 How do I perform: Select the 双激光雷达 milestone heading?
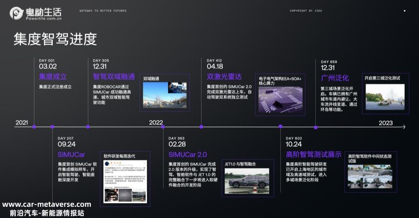[x=224, y=77]
